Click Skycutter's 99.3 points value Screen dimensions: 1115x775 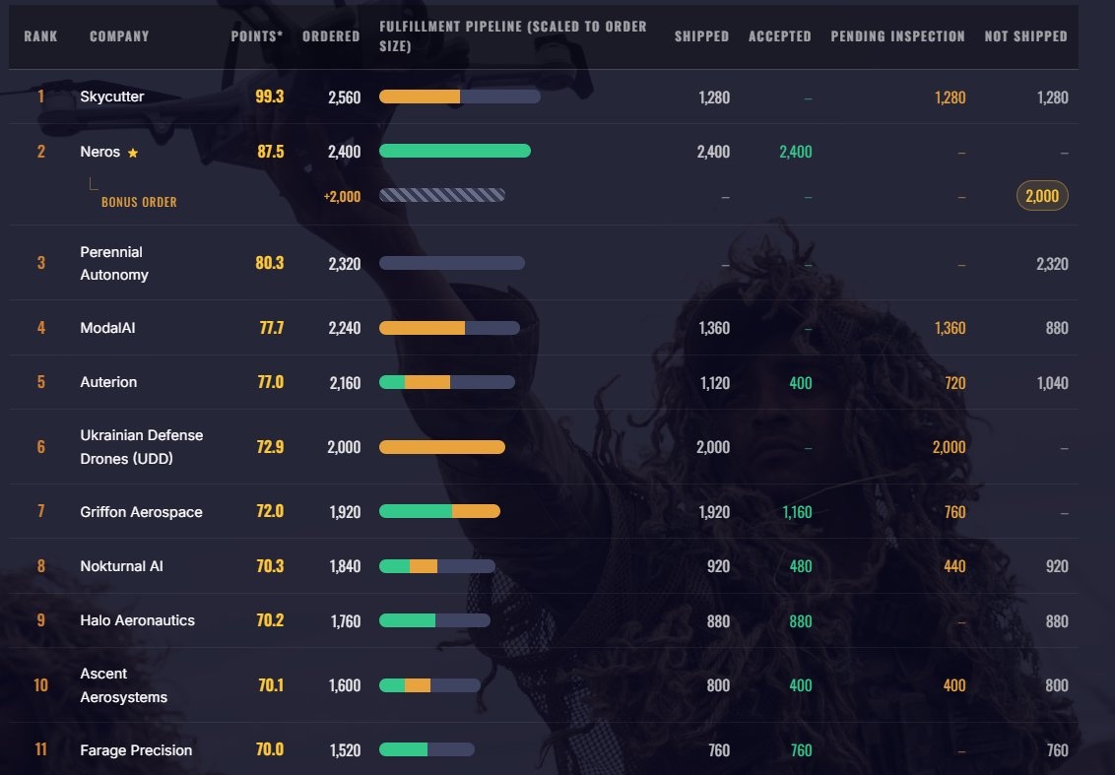[270, 97]
